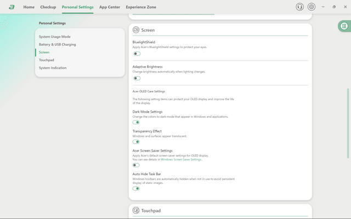Click the Touchpad section header icon
The image size is (351, 219).
136,210
